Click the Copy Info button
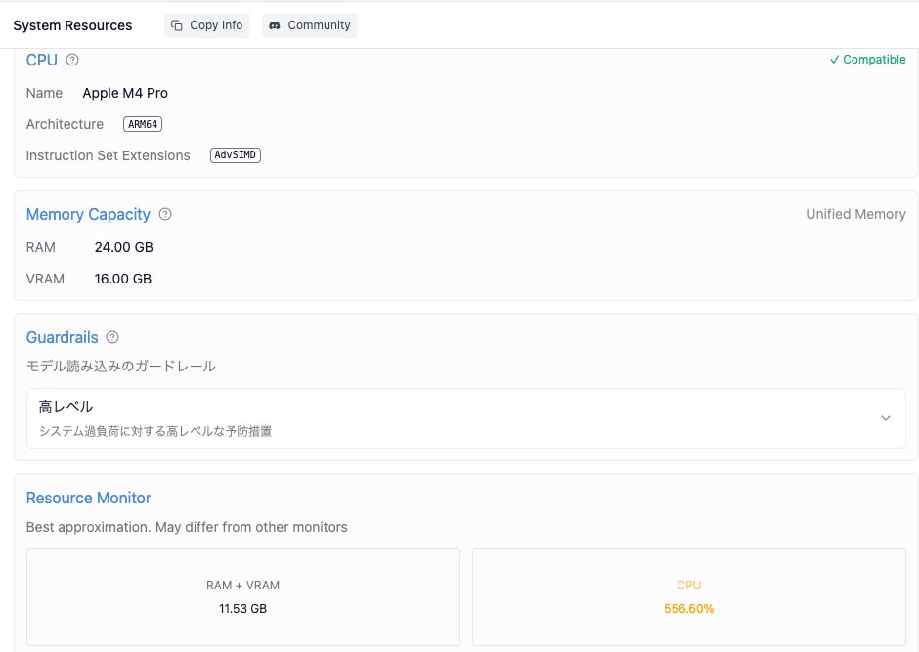Screen dimensions: 919x652 click(207, 25)
